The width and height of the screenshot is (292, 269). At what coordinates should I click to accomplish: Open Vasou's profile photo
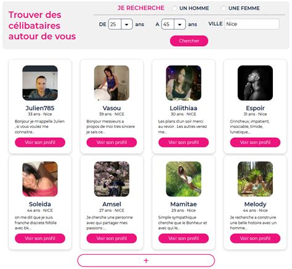(x=112, y=83)
